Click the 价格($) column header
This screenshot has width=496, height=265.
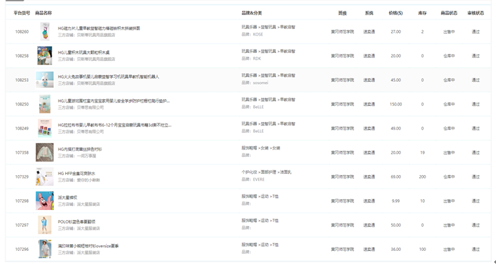point(396,13)
